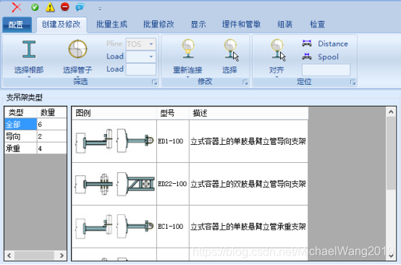401x265 pixels.
Task: Click the count cell showing 2
Action: tap(52, 136)
